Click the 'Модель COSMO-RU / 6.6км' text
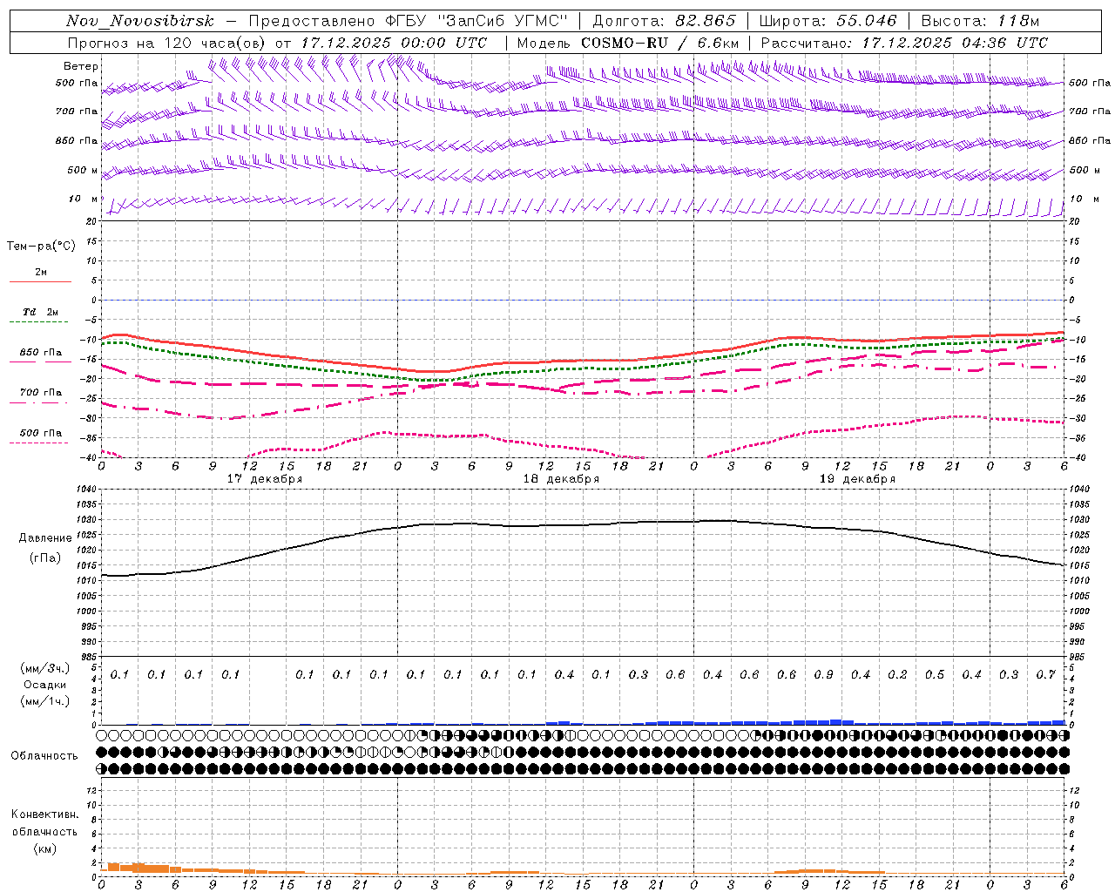This screenshot has width=1115, height=892. coord(628,43)
